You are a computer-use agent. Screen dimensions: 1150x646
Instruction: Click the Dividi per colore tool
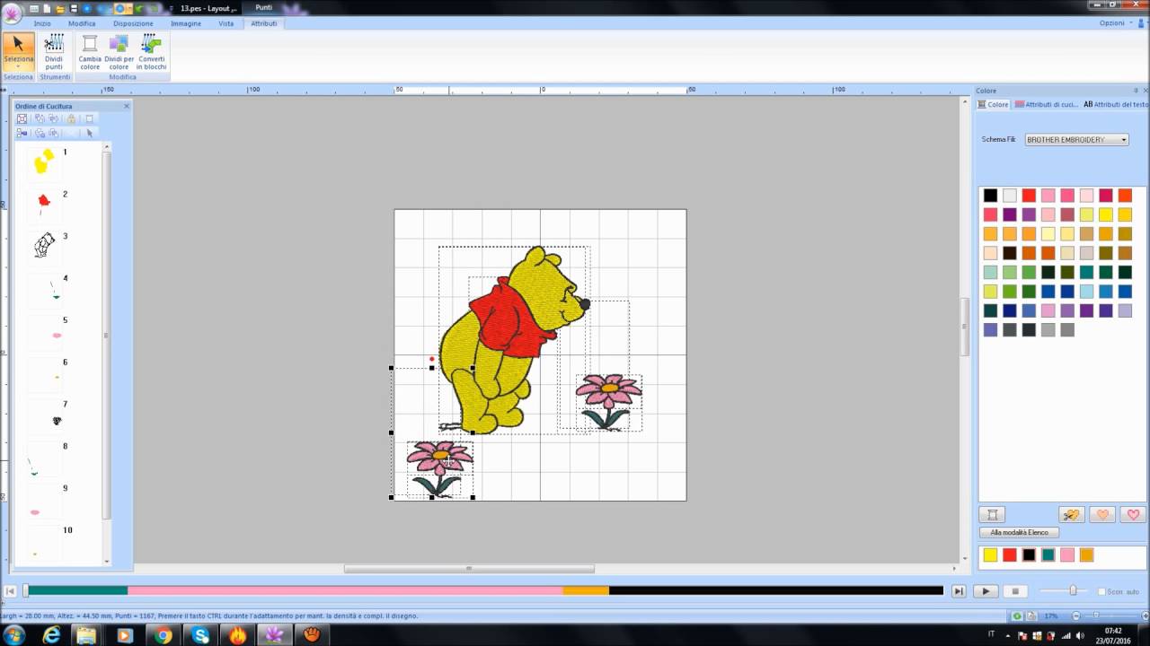point(119,52)
